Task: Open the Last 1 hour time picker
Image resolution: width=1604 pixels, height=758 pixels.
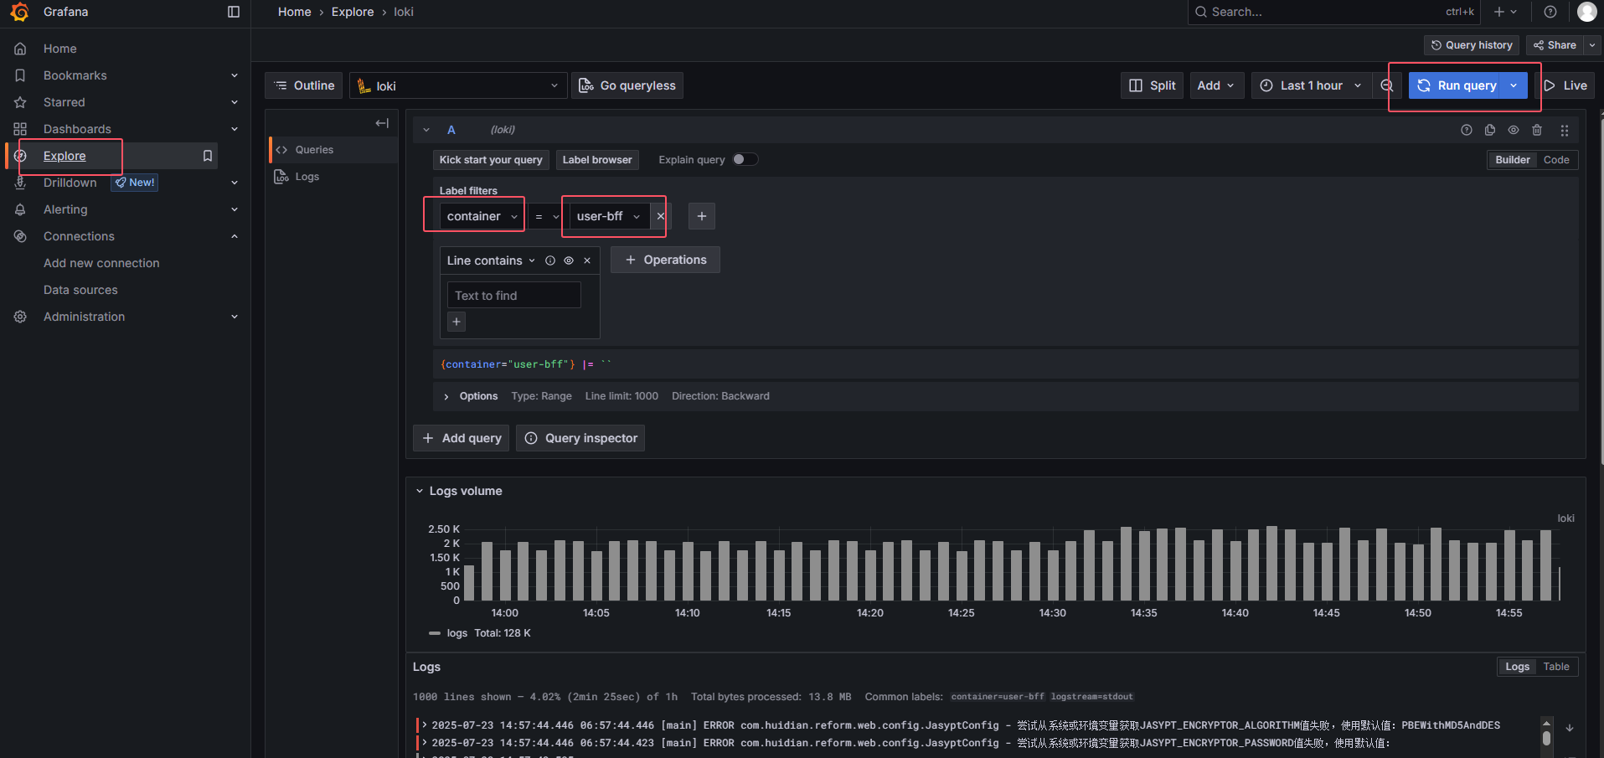Action: pyautogui.click(x=1312, y=85)
